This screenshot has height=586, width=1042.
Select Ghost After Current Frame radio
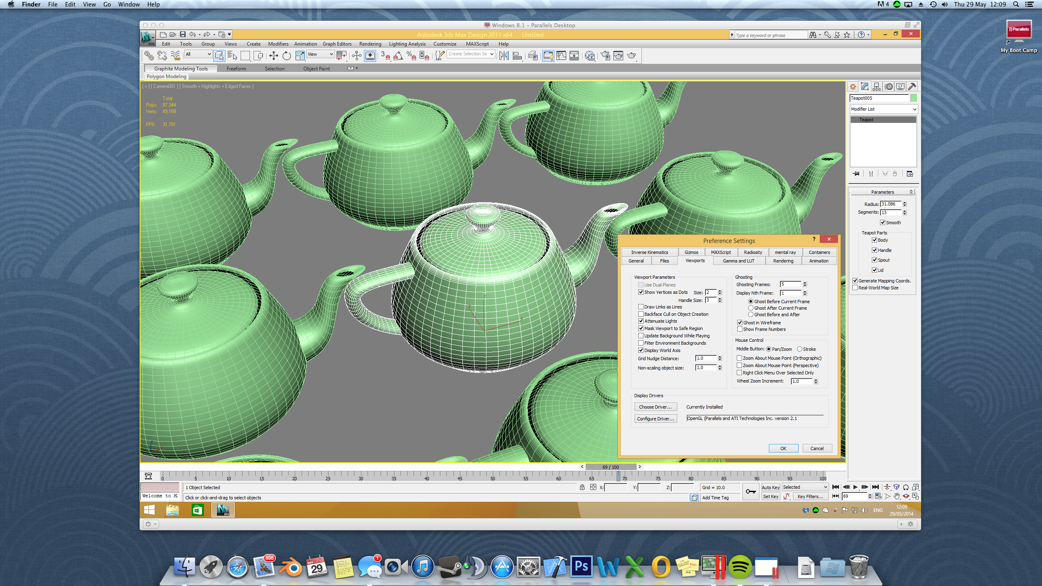click(x=751, y=308)
